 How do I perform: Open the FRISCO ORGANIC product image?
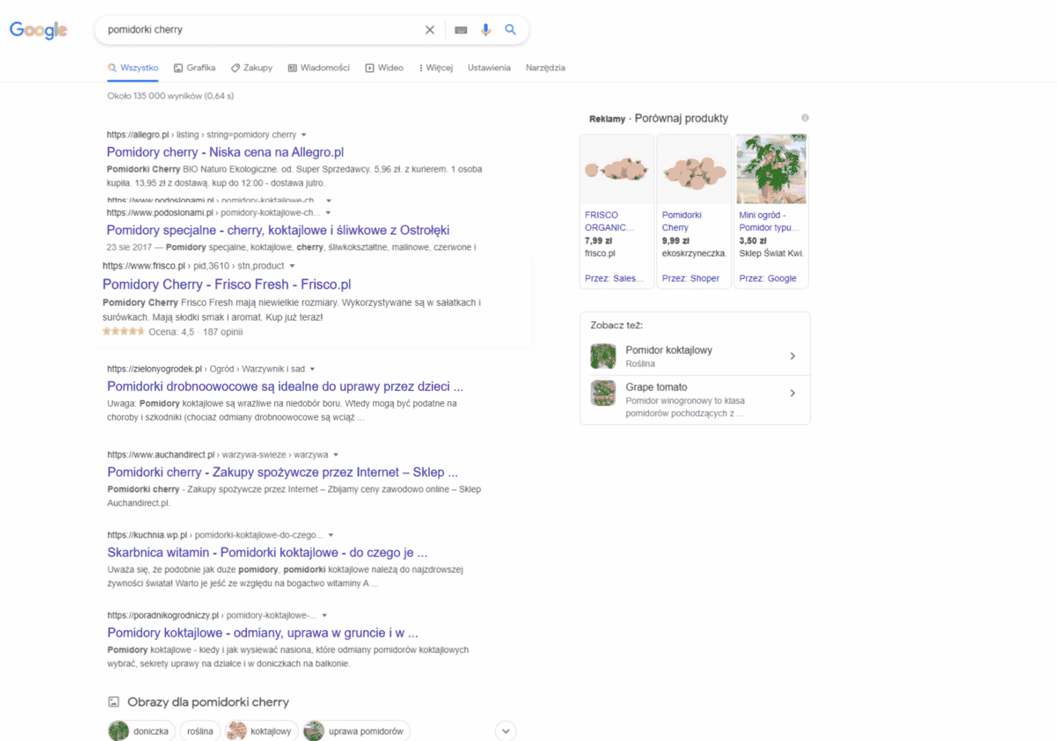pyautogui.click(x=617, y=169)
